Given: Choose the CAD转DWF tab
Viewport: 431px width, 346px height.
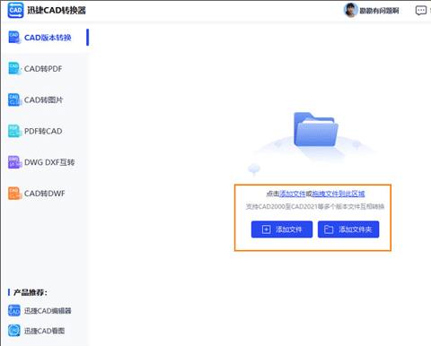Looking at the screenshot, I should (x=45, y=194).
